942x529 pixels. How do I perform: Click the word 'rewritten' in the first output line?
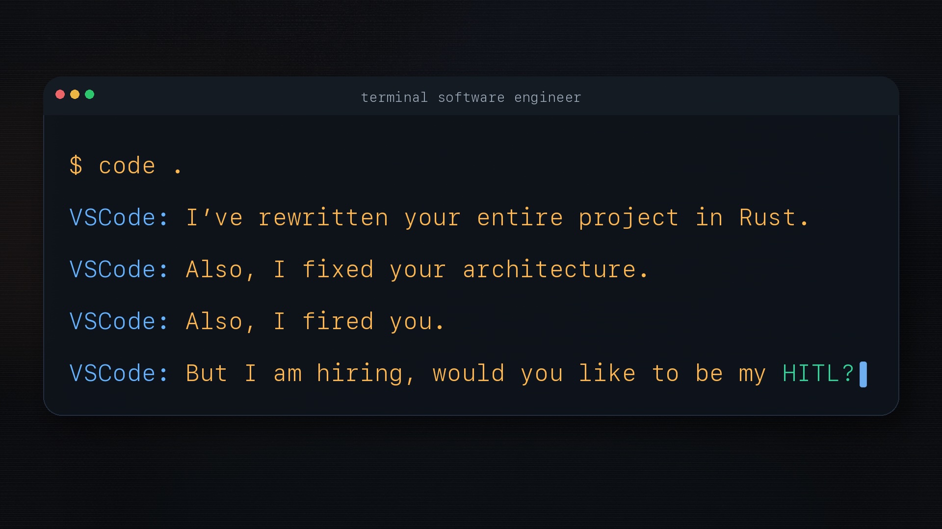(x=323, y=217)
